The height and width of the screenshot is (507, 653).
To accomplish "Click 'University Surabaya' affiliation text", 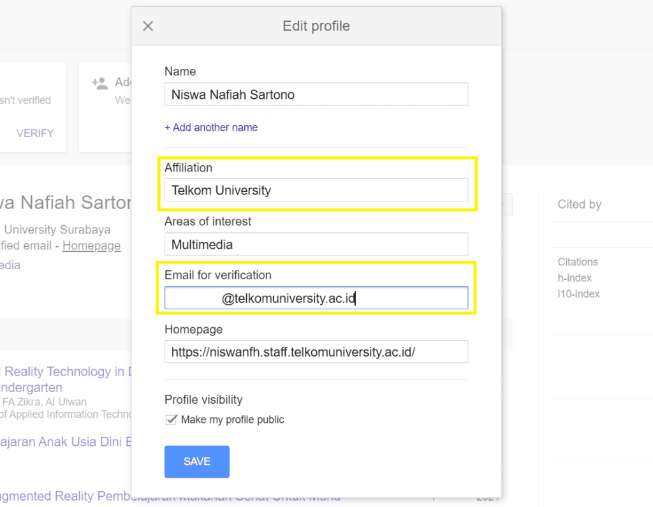I will click(x=57, y=230).
